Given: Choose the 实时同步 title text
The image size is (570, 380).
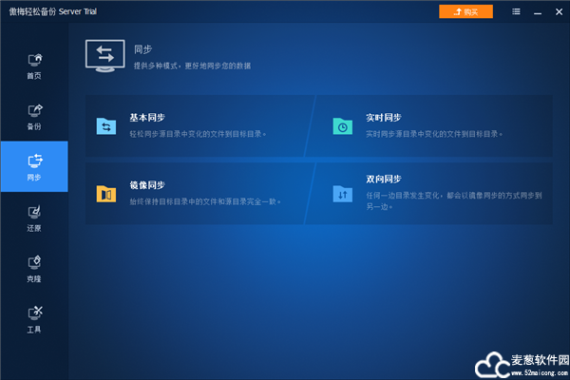Looking at the screenshot, I should click(384, 119).
